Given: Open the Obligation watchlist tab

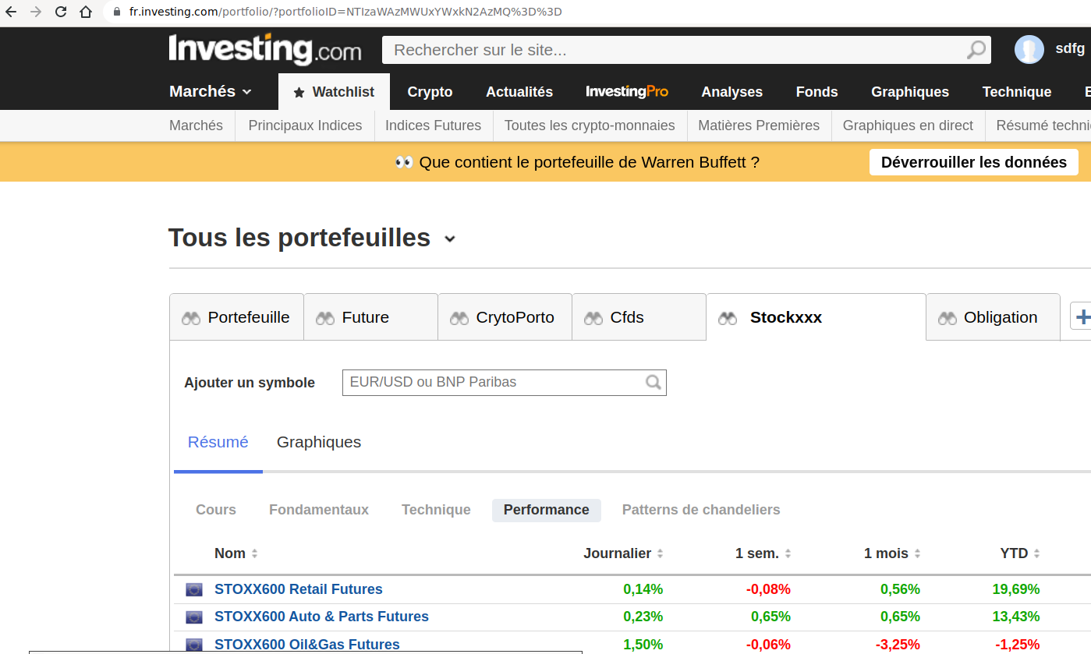Looking at the screenshot, I should (994, 317).
